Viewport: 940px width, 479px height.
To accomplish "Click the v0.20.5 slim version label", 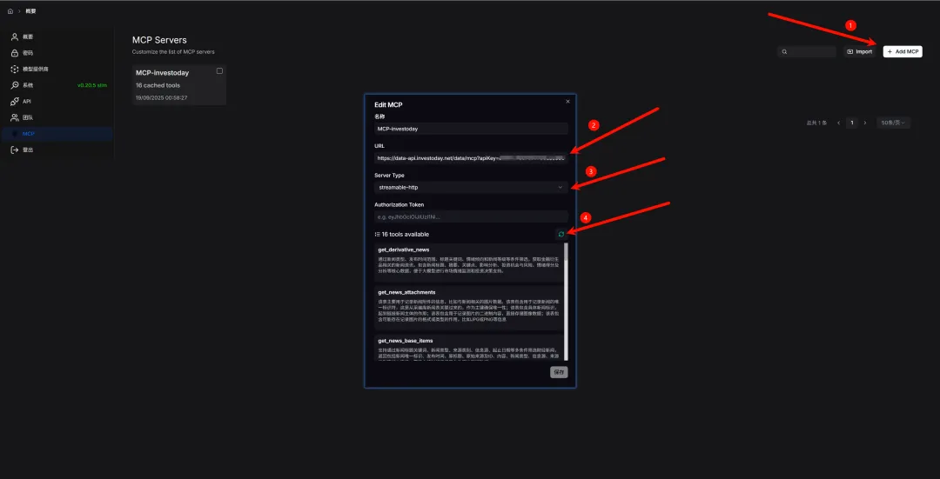I will click(91, 85).
